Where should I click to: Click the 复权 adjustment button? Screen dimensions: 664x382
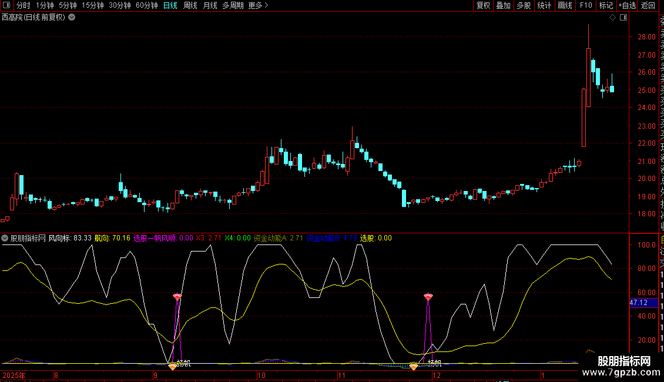pos(483,5)
